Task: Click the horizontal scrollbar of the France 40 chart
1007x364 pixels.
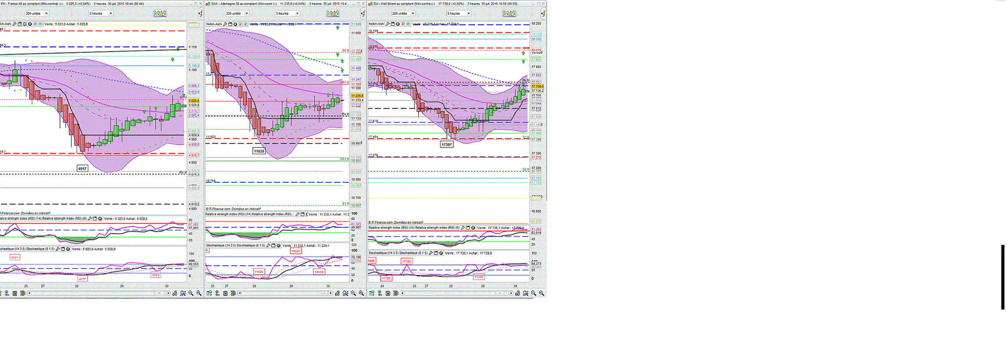Action: pos(98,293)
